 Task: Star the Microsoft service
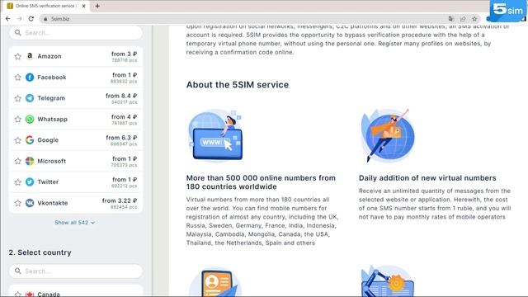[18, 162]
